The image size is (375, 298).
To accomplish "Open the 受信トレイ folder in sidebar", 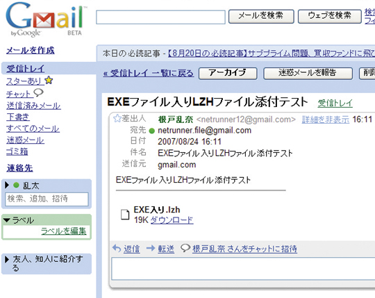I will tap(26, 69).
